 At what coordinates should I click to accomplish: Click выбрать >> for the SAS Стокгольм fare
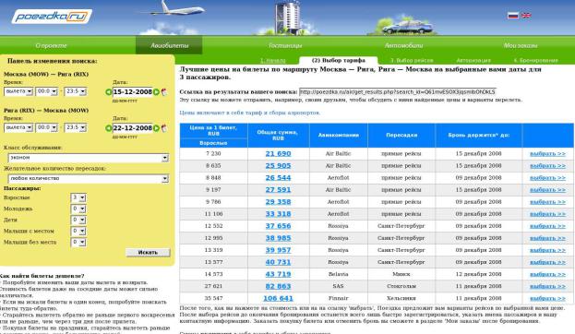[x=547, y=286]
